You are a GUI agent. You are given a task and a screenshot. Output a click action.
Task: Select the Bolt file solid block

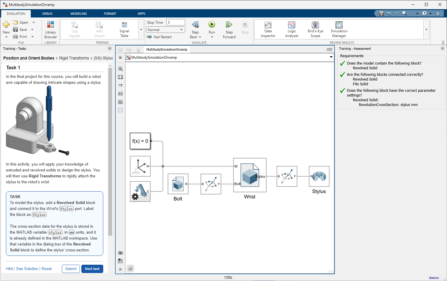pyautogui.click(x=178, y=184)
